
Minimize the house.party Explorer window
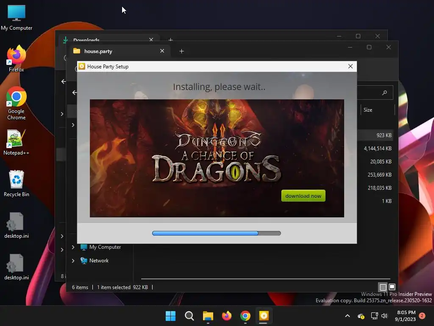(350, 47)
